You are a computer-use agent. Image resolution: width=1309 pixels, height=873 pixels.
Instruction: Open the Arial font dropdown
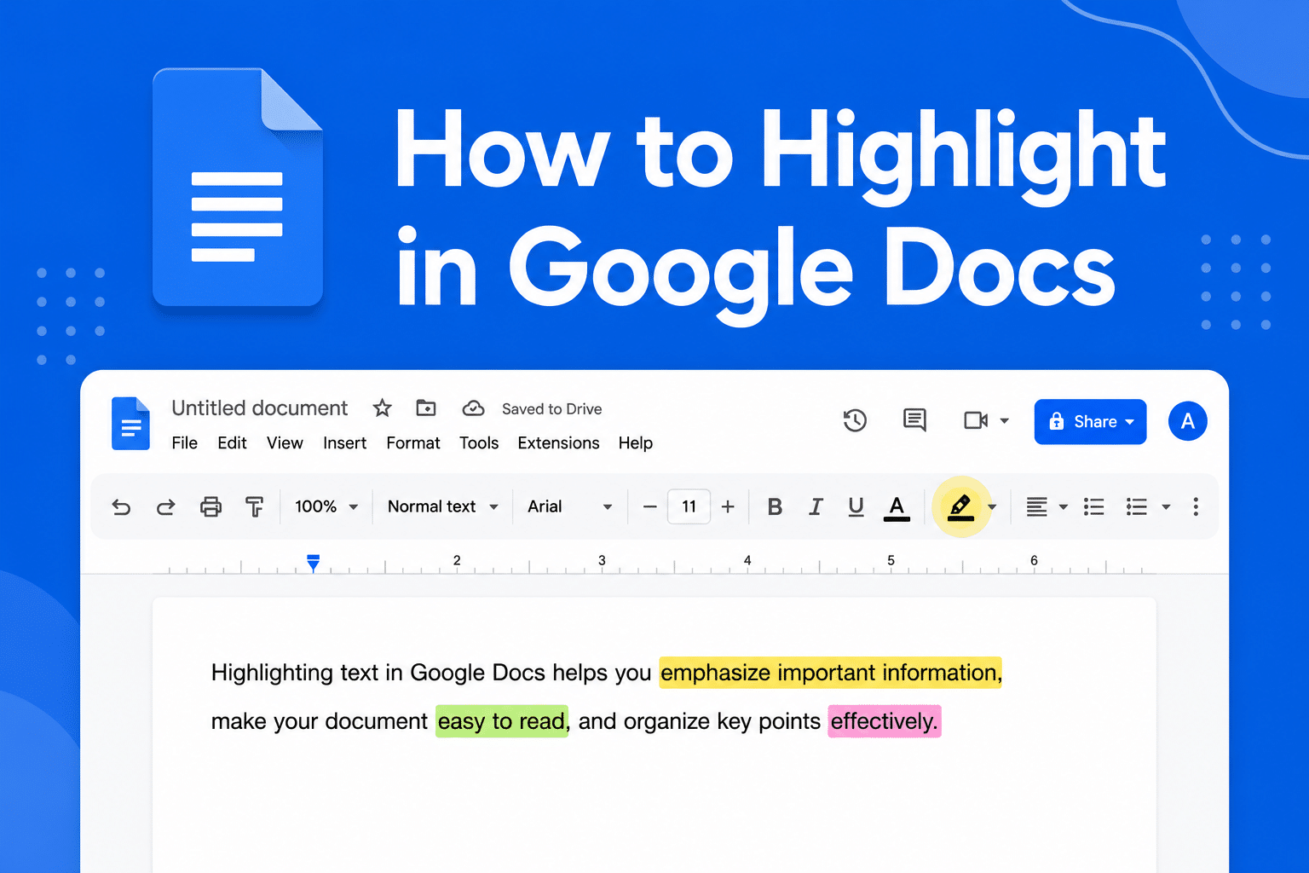(x=569, y=506)
